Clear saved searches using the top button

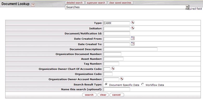(x=120, y=3)
